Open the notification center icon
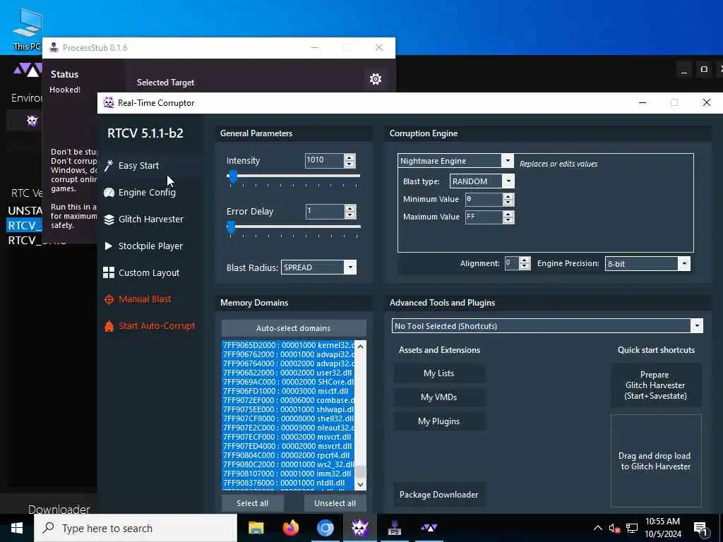Viewport: 723px width, 542px height. click(700, 529)
